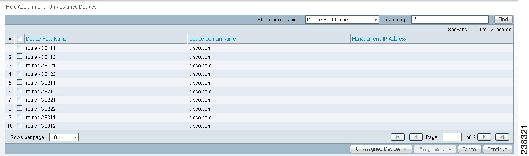Go to first page of records
This screenshot has width=529, height=156.
click(x=397, y=137)
